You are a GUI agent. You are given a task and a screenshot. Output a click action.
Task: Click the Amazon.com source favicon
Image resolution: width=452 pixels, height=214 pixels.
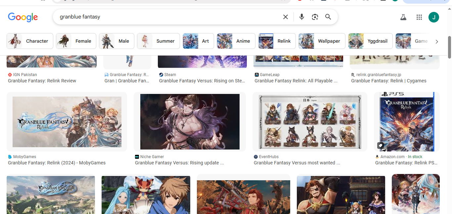377,157
